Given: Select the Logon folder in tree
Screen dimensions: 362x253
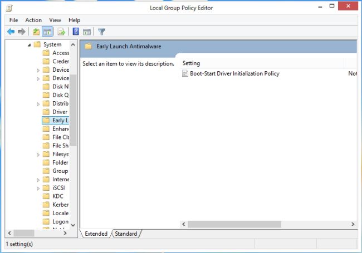Looking at the screenshot, I should point(56,221).
